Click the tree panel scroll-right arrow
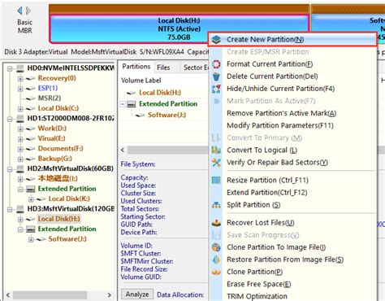This screenshot has width=385, height=301. click(110, 295)
